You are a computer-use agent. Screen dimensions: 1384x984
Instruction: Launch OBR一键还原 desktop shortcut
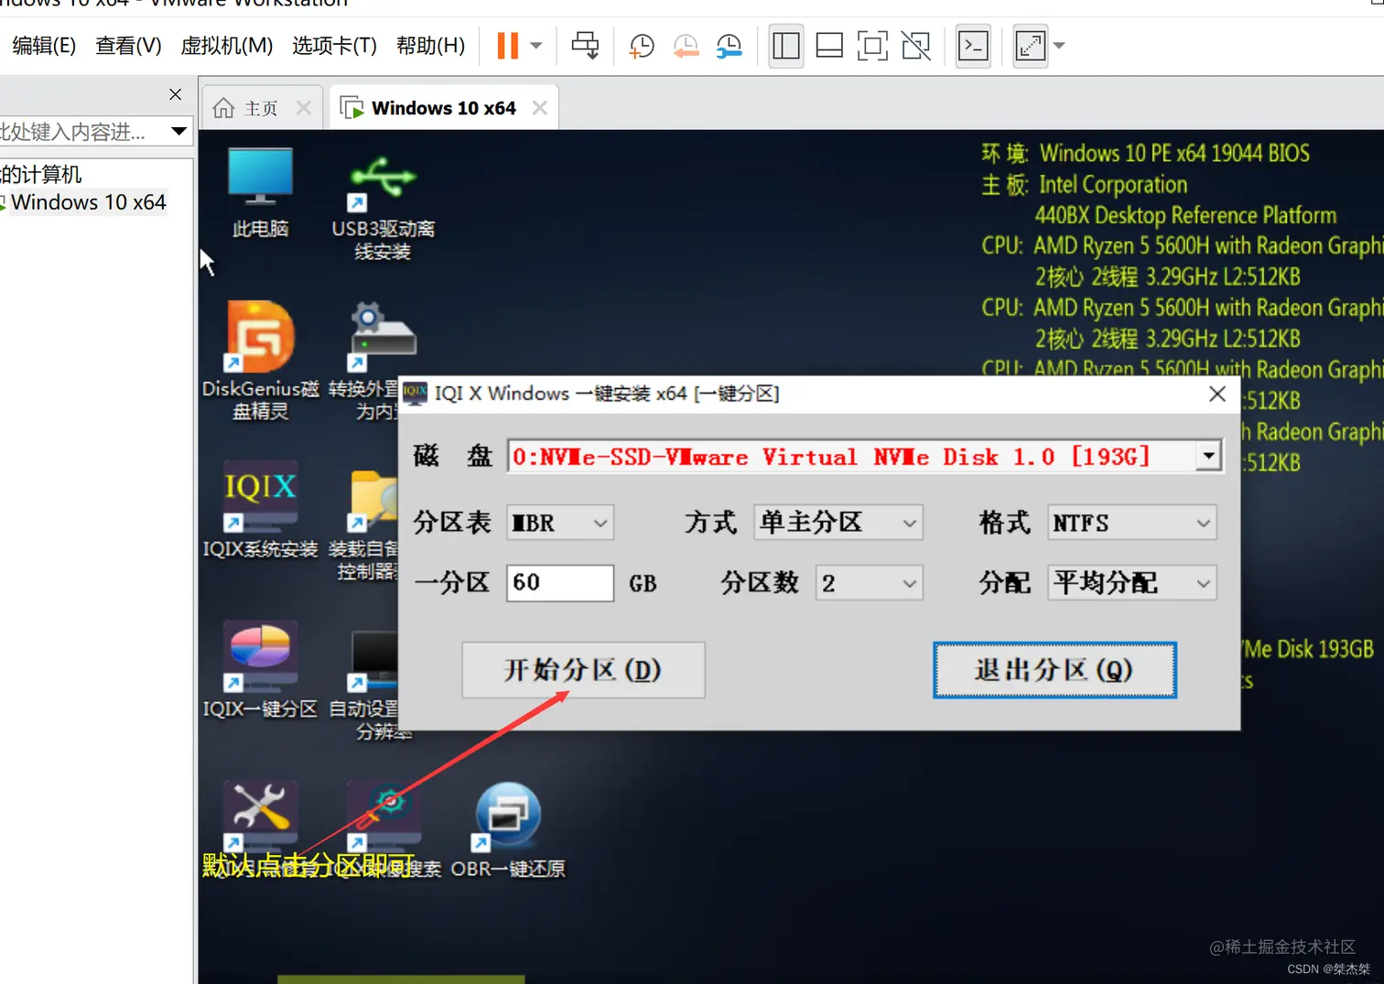click(508, 830)
